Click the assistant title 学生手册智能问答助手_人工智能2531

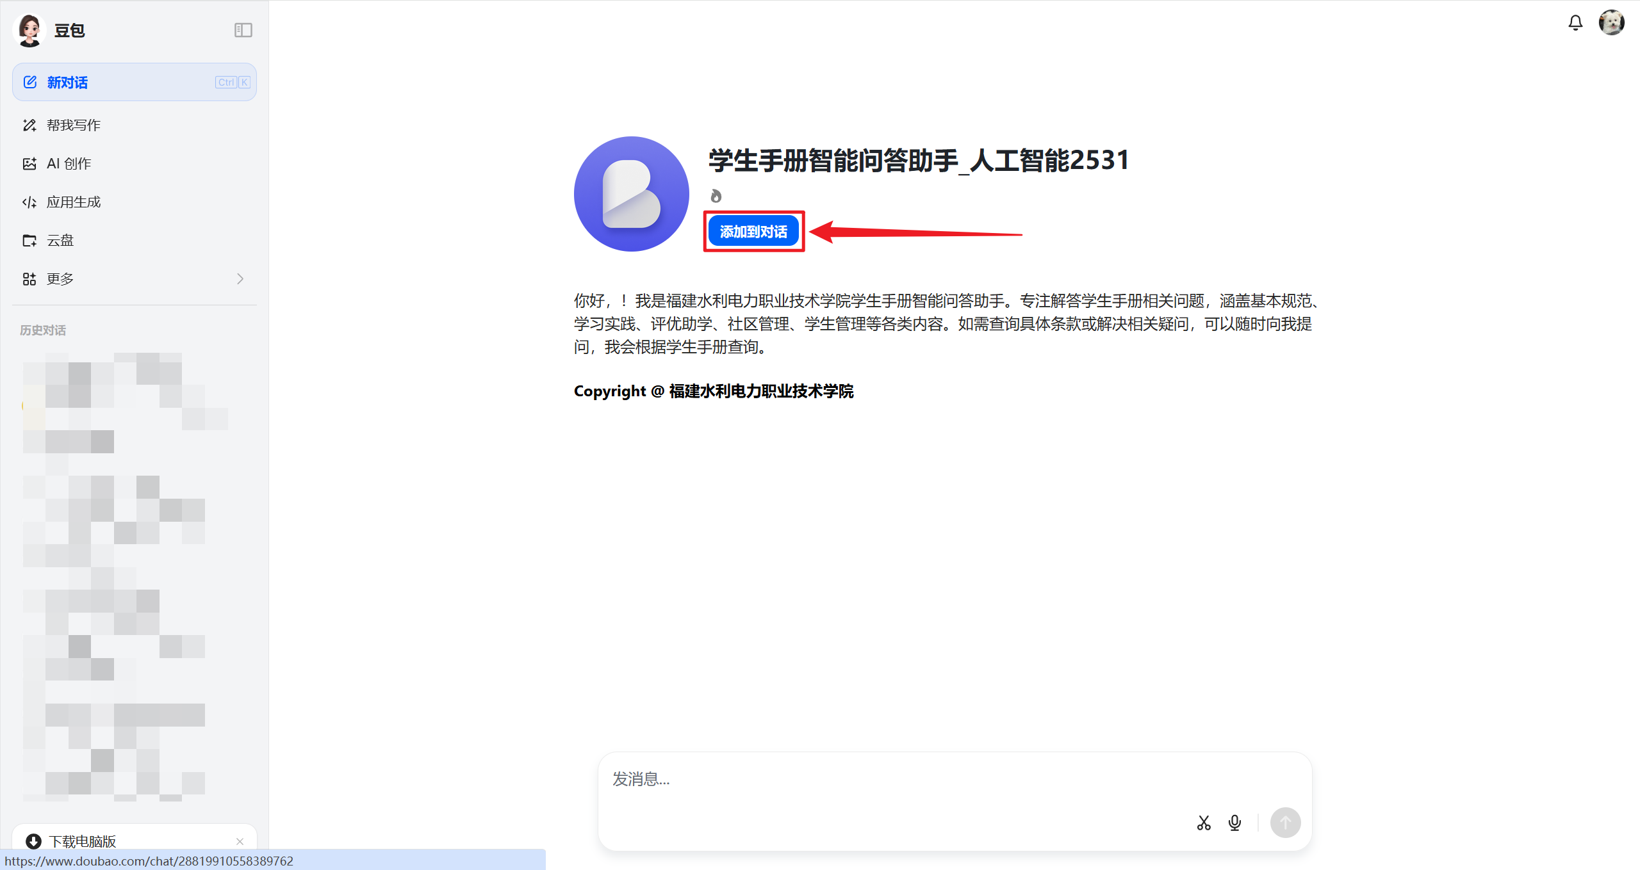(916, 160)
